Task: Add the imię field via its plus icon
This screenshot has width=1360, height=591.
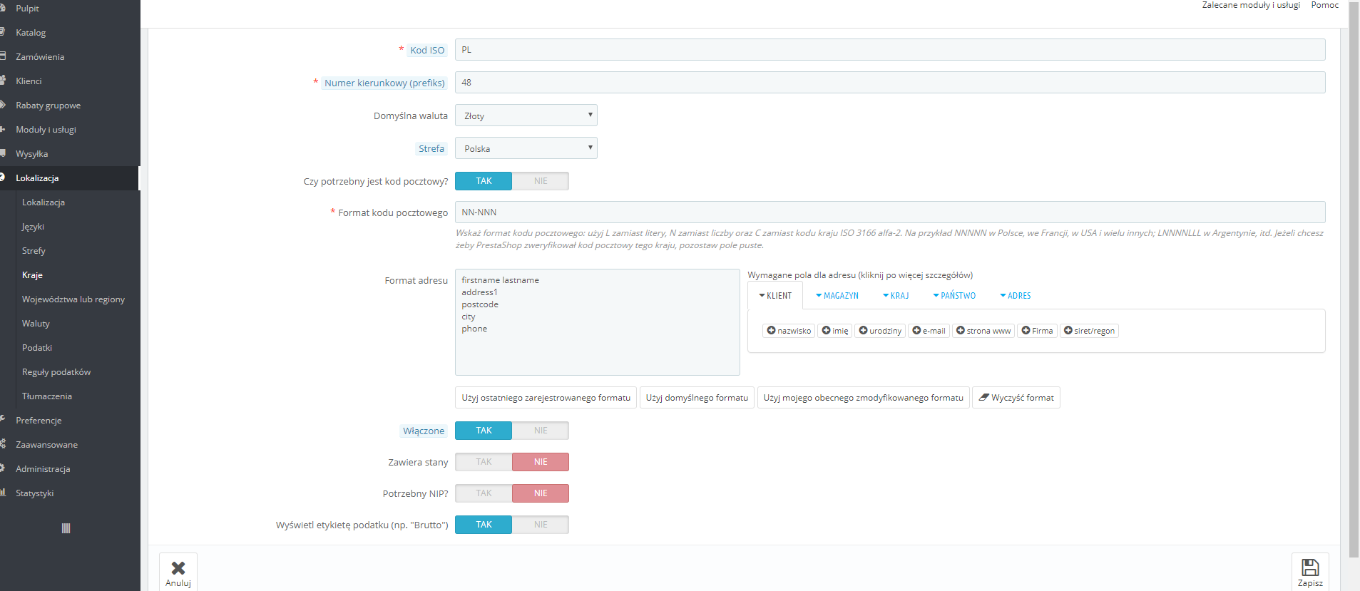Action: pos(826,330)
